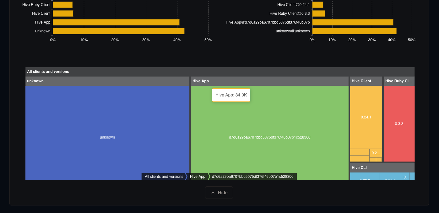Image resolution: width=439 pixels, height=213 pixels.
Task: Collapse the panel using the chevron icon
Action: [213, 192]
